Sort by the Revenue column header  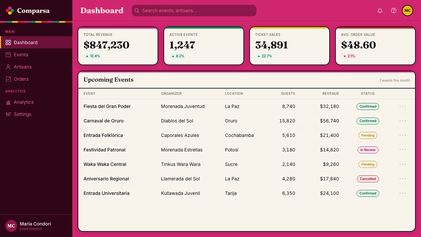331,94
